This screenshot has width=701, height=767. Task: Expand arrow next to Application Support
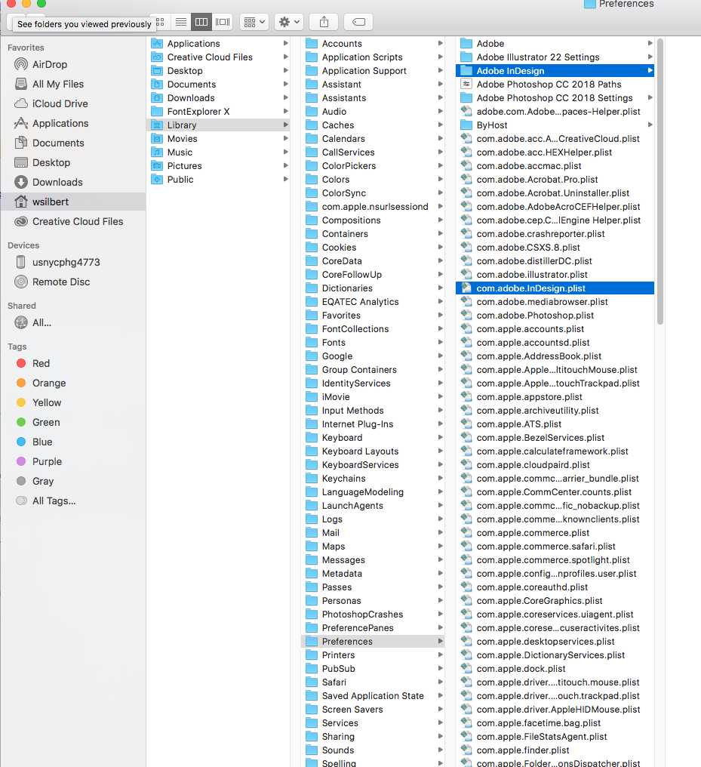[x=441, y=70]
